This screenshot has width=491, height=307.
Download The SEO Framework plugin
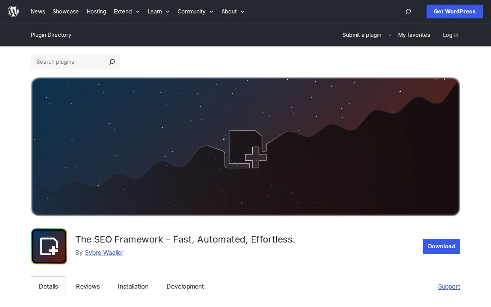pos(442,246)
